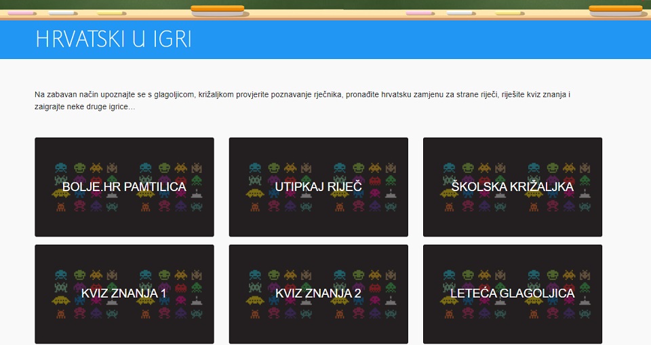Launch the KVIZ ZNANJA 1 game
The width and height of the screenshot is (651, 345).
coord(124,294)
